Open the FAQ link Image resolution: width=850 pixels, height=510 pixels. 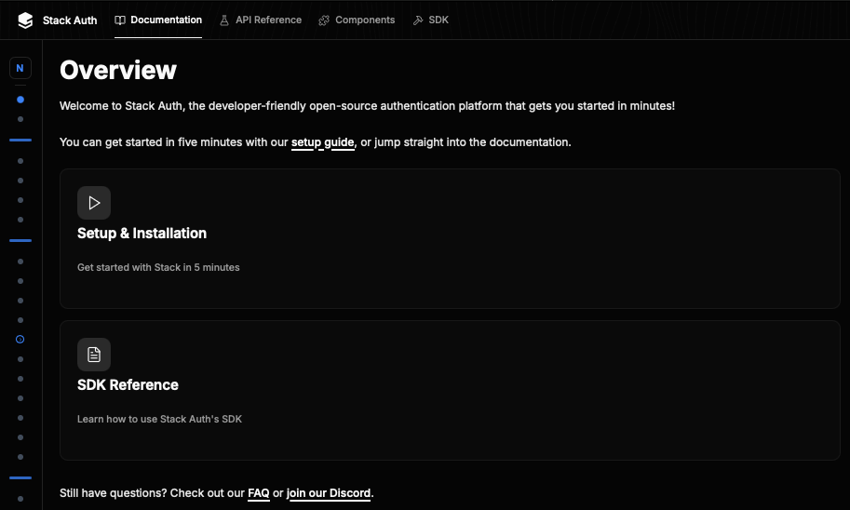[x=259, y=493]
